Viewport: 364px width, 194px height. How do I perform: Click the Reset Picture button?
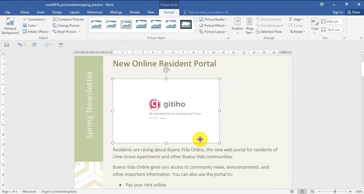pos(64,32)
